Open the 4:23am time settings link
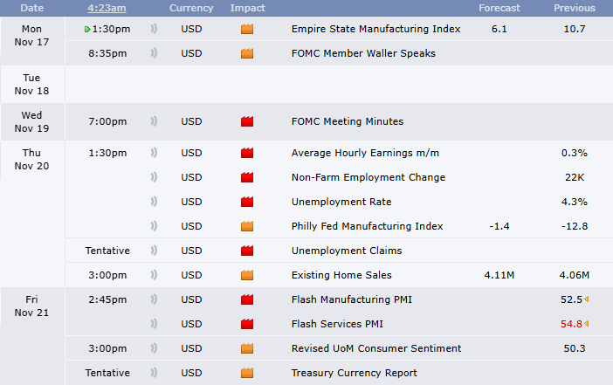 pyautogui.click(x=107, y=8)
